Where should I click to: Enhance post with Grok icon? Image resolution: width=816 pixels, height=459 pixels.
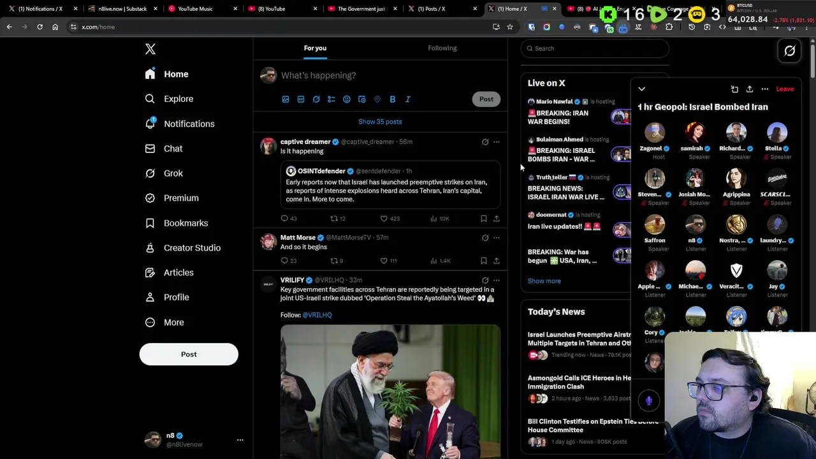point(316,99)
